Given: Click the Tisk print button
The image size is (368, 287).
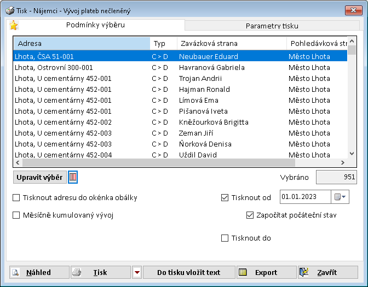Looking at the screenshot, I should tap(100, 272).
